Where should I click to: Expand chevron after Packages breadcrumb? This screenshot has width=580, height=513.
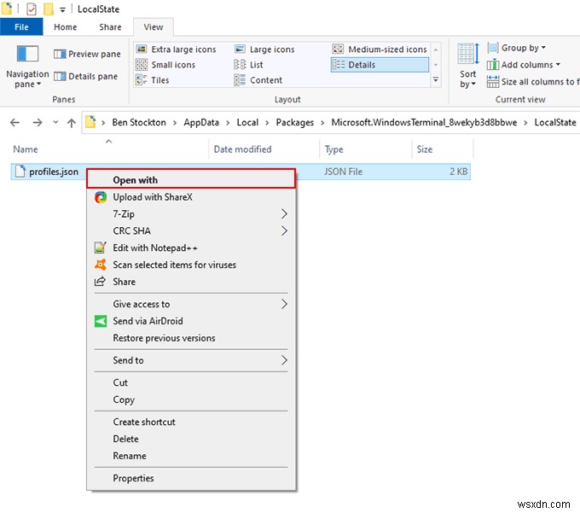click(322, 123)
